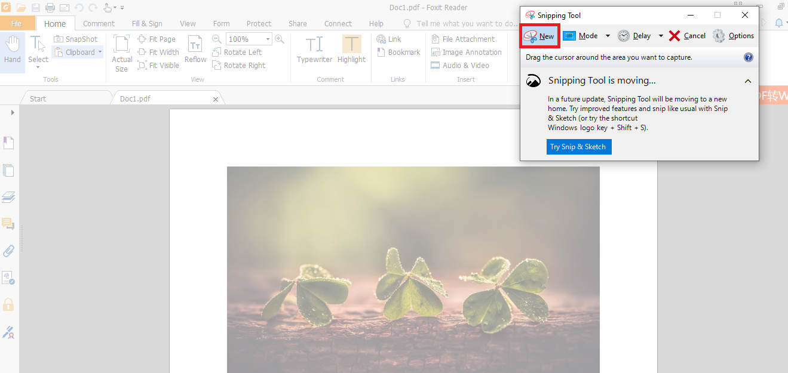
Task: Open the comments panel in the sidebar
Action: pos(8,224)
